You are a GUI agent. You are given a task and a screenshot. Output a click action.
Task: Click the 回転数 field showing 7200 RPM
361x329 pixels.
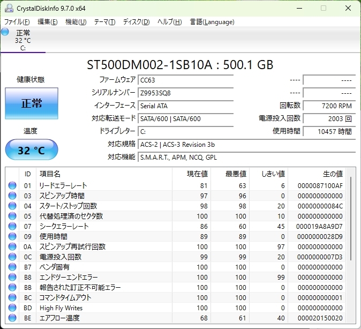[x=329, y=106]
